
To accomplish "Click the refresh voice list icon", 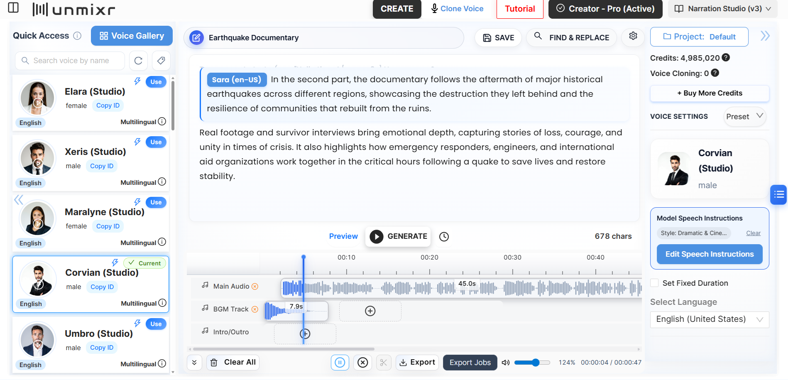I will point(138,61).
